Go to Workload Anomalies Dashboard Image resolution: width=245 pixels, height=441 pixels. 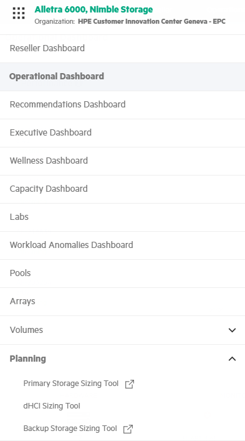click(72, 245)
